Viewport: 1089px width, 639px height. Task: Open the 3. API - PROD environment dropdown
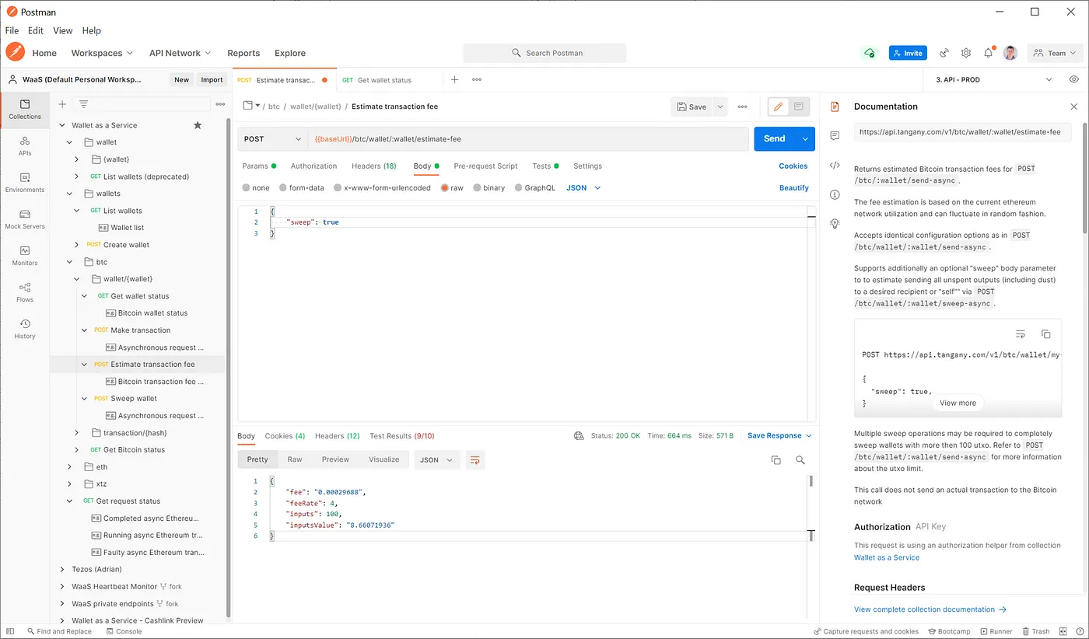coord(994,79)
